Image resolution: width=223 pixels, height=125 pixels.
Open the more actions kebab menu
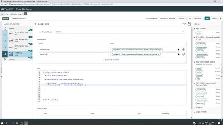pyautogui.click(x=221, y=18)
